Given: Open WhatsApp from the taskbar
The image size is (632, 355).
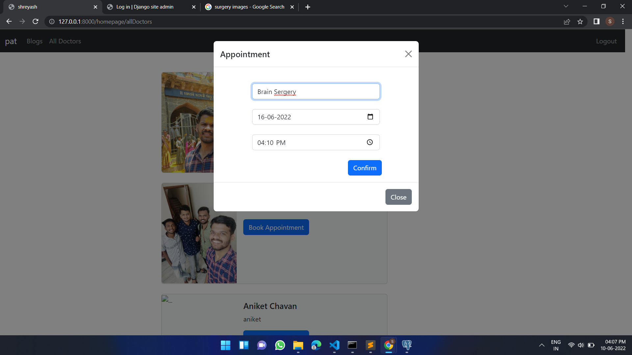Looking at the screenshot, I should pyautogui.click(x=280, y=345).
